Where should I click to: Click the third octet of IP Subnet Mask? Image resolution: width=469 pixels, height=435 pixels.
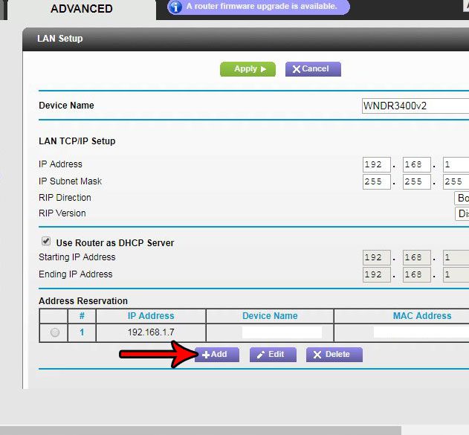[x=455, y=181]
